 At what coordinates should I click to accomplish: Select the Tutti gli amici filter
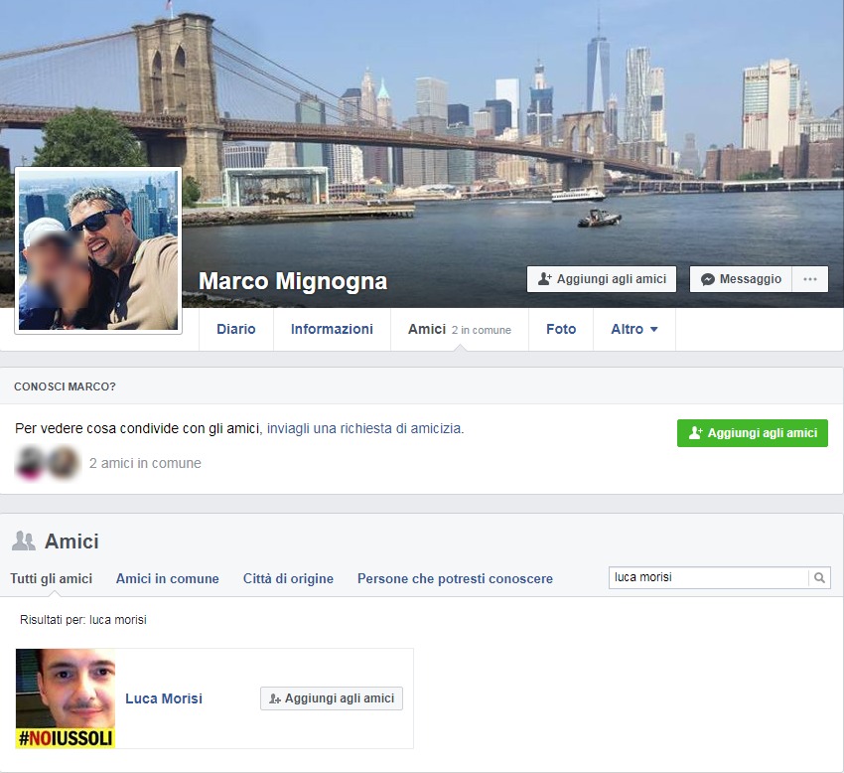(x=51, y=578)
